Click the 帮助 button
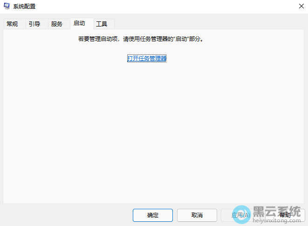308x226 pixels. pos(285,215)
